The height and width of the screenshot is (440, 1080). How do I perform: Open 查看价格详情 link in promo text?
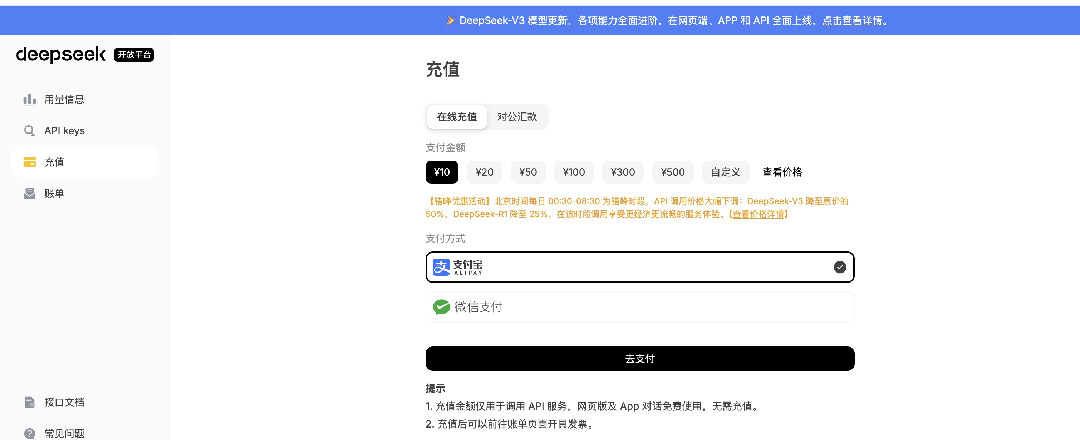pyautogui.click(x=758, y=214)
